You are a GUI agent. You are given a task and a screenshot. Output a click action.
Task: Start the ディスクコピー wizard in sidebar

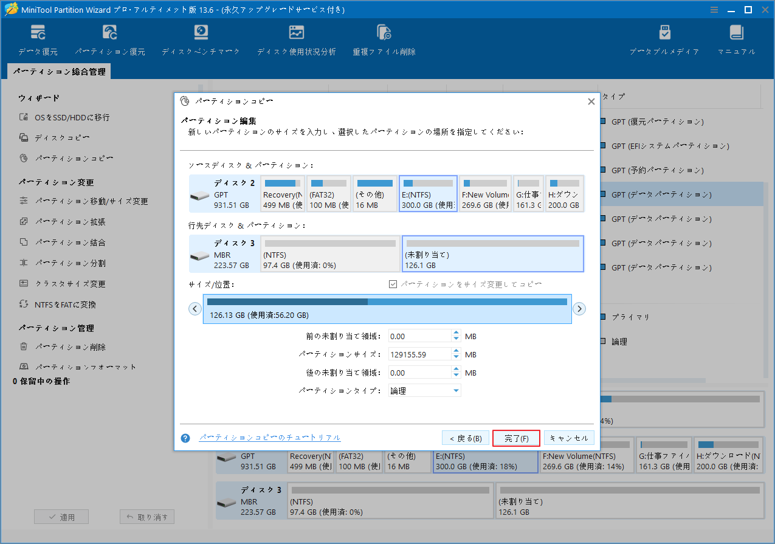pyautogui.click(x=55, y=138)
